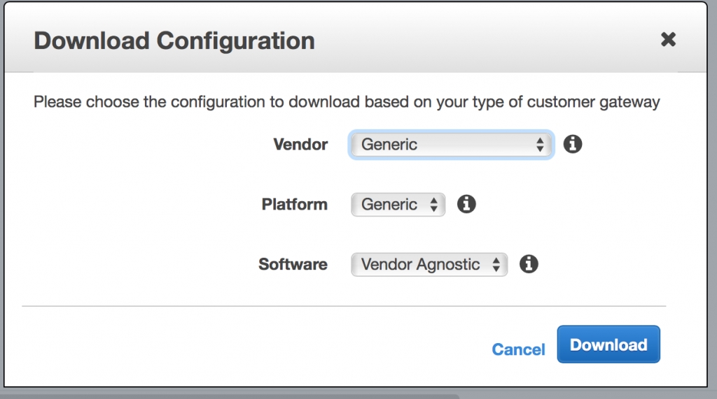This screenshot has width=717, height=399.
Task: Show info for the Software field
Action: click(529, 264)
